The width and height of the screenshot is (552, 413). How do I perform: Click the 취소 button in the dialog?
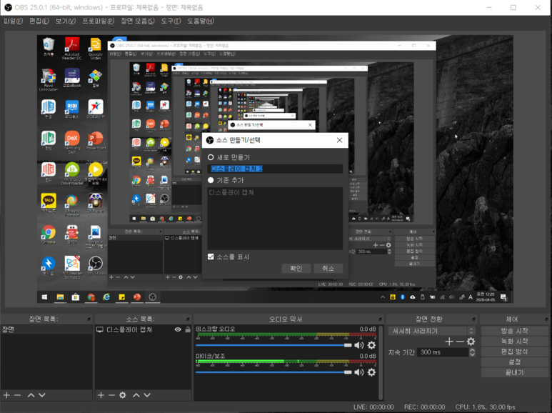pyautogui.click(x=328, y=268)
